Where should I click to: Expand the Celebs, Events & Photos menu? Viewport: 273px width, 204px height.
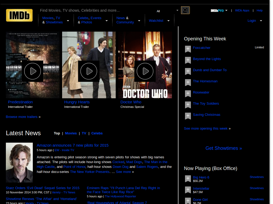coord(107,21)
